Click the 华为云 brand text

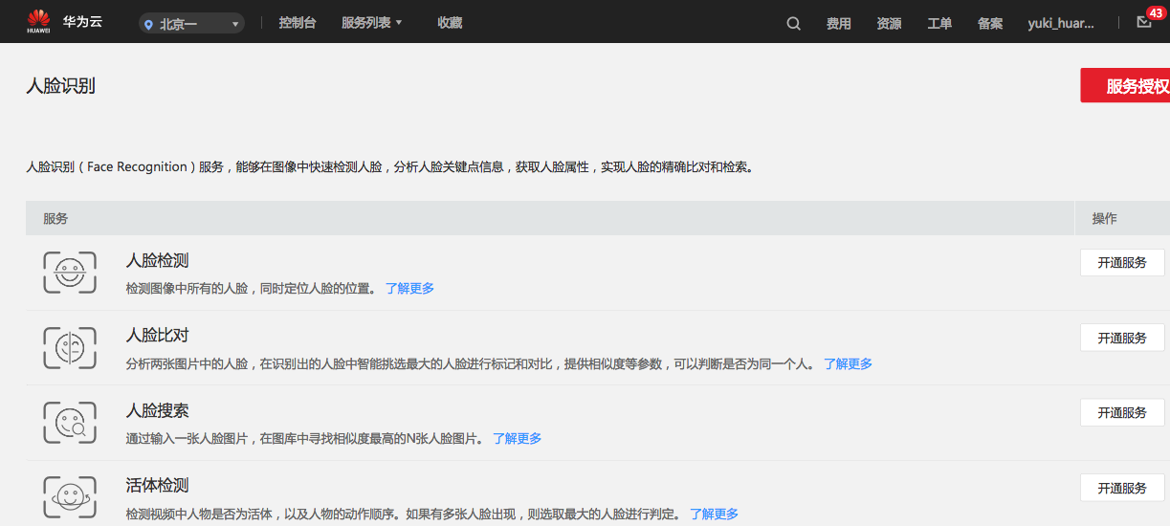click(82, 22)
